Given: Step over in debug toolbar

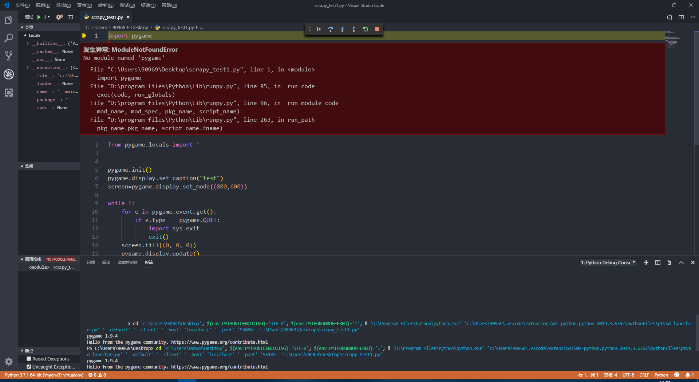Looking at the screenshot, I should (331, 29).
